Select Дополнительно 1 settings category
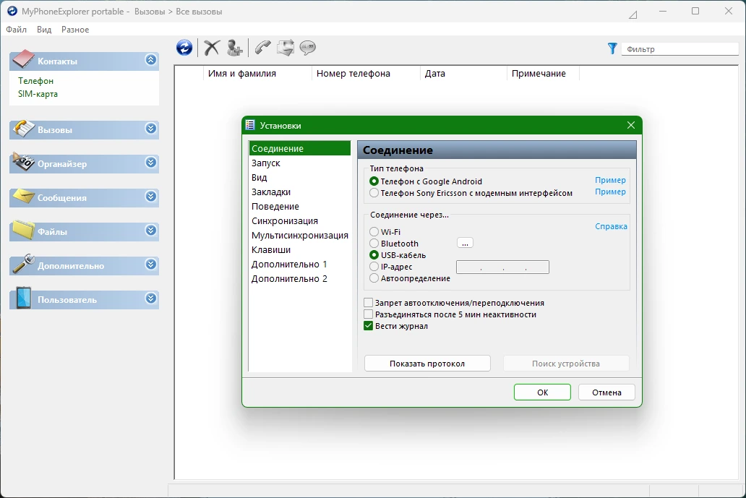 click(300, 265)
